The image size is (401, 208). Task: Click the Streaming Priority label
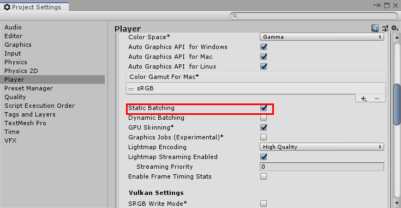tap(164, 167)
